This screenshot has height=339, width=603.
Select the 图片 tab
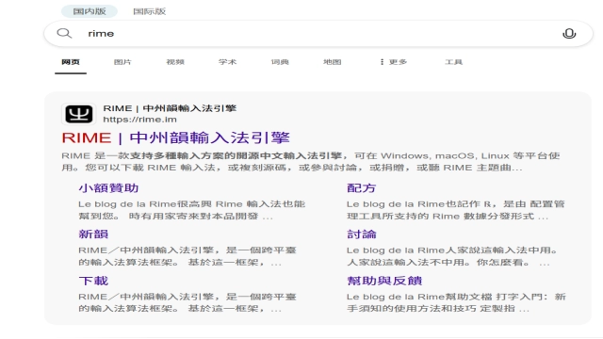point(122,62)
